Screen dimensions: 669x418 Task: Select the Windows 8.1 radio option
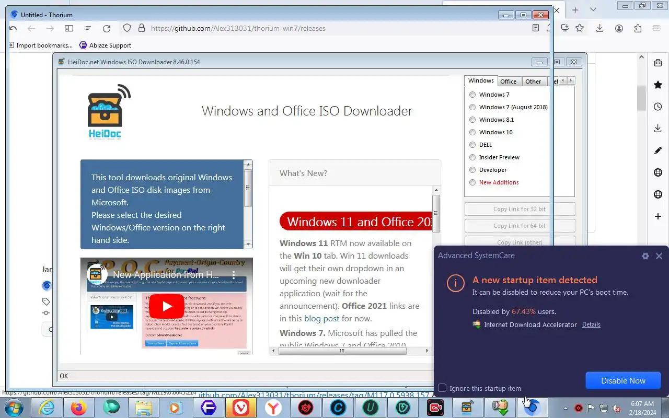(472, 120)
